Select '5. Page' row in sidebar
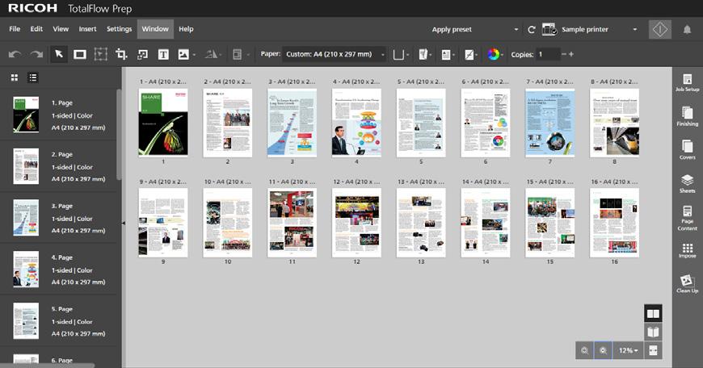Image resolution: width=703 pixels, height=368 pixels. tap(58, 321)
